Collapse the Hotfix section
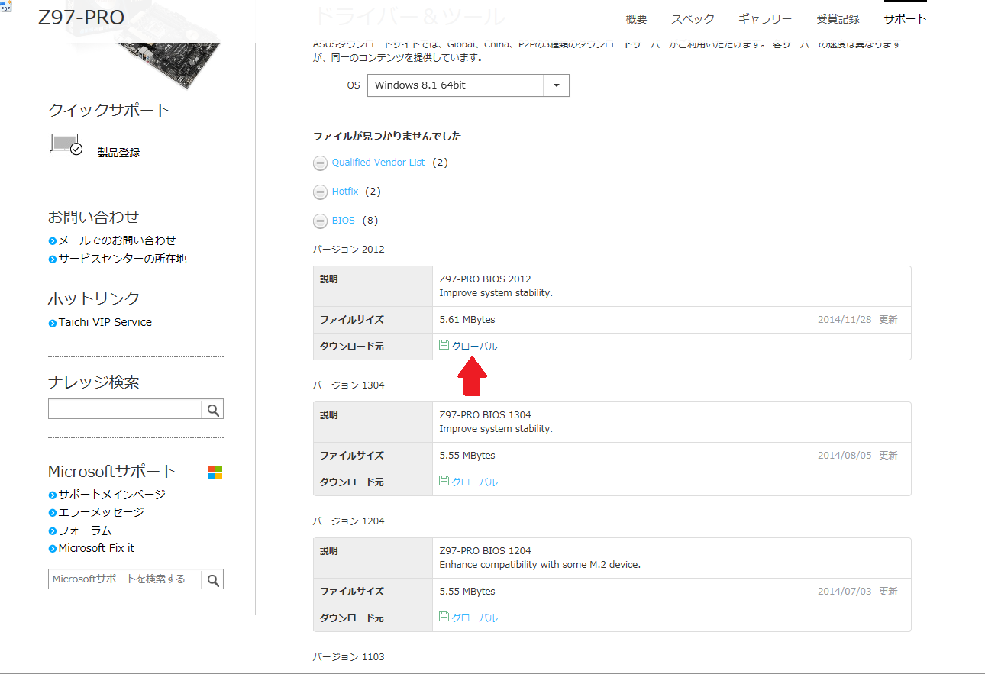Image resolution: width=985 pixels, height=674 pixels. [x=320, y=192]
